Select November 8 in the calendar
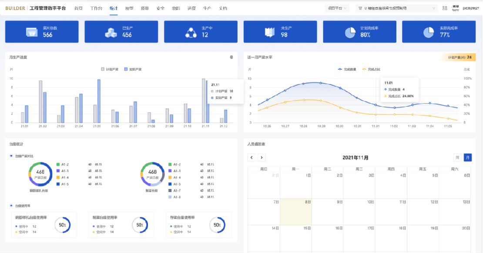The height and width of the screenshot is (253, 483). click(296, 212)
